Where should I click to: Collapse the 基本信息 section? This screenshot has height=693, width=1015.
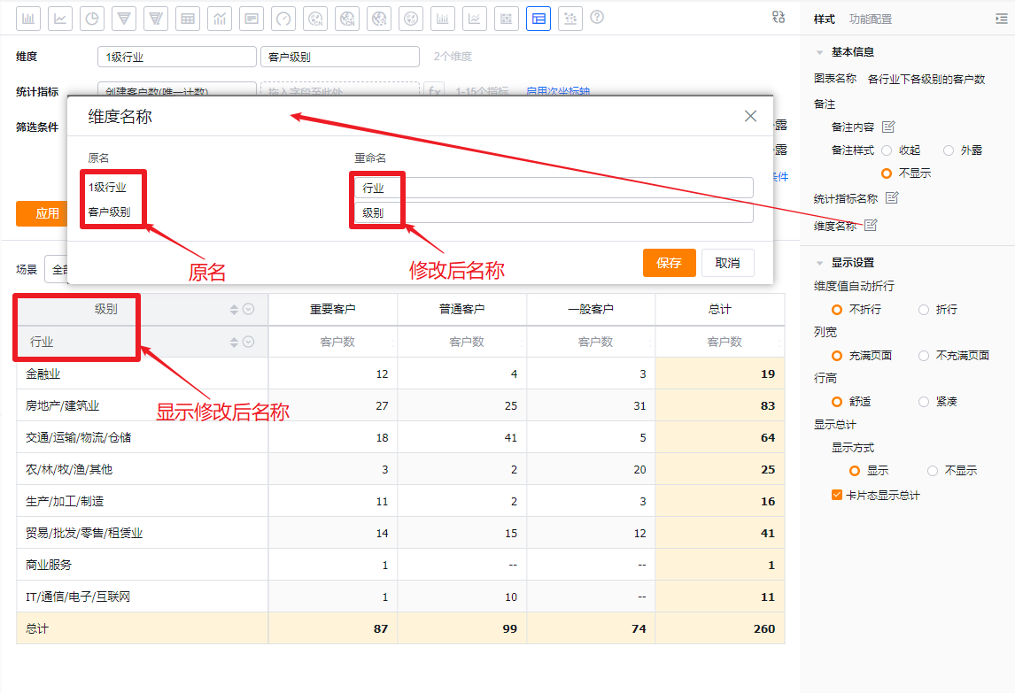point(820,52)
